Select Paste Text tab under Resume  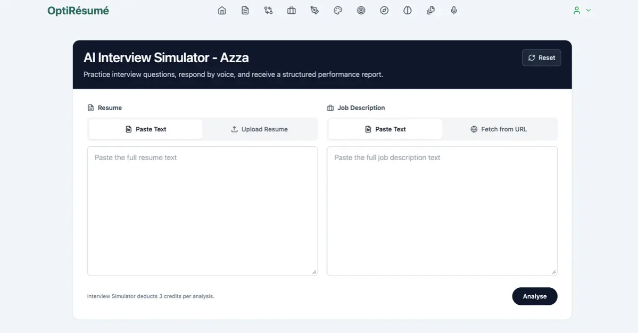click(146, 129)
